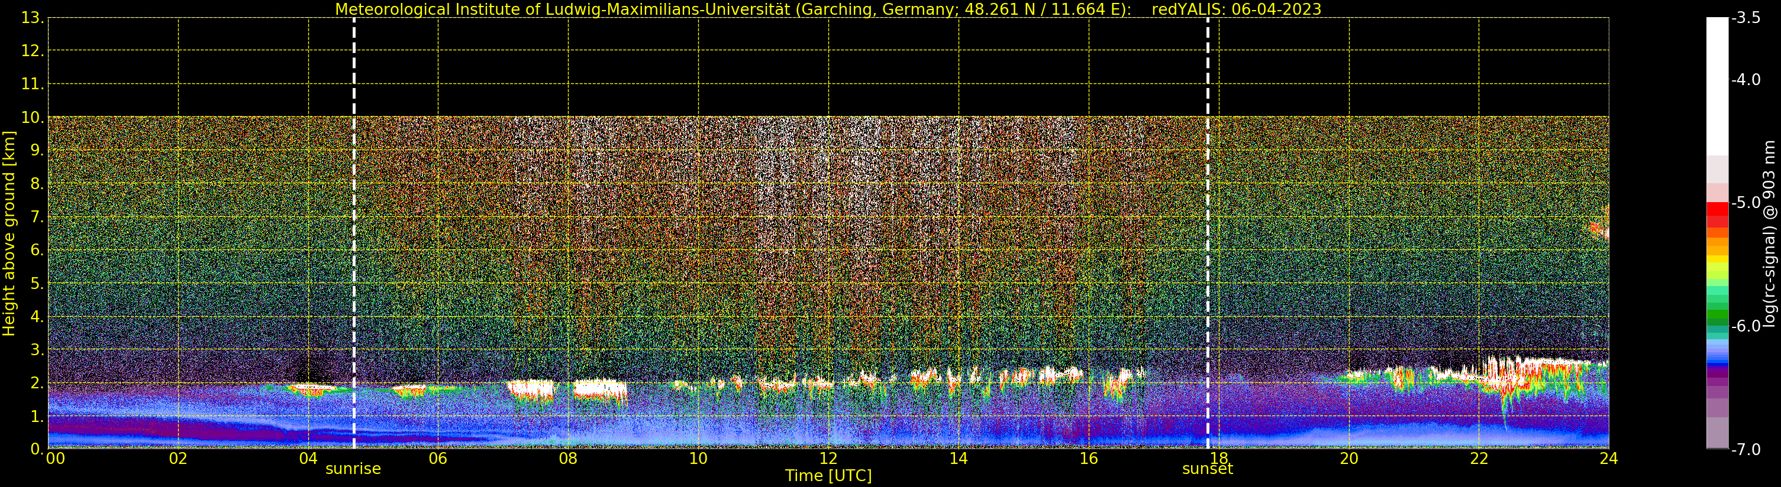
Task: Click the 'sunset' label below the time axis
Action: click(1207, 468)
